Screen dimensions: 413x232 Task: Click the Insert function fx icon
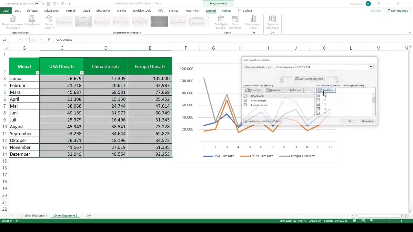49,40
